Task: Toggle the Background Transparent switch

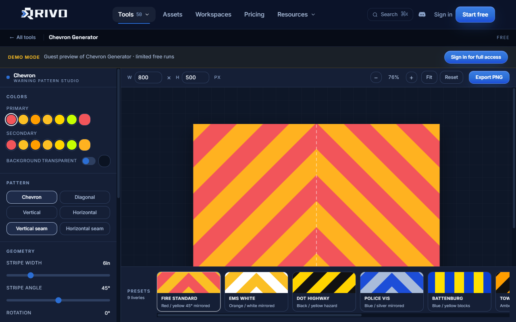Action: tap(89, 161)
